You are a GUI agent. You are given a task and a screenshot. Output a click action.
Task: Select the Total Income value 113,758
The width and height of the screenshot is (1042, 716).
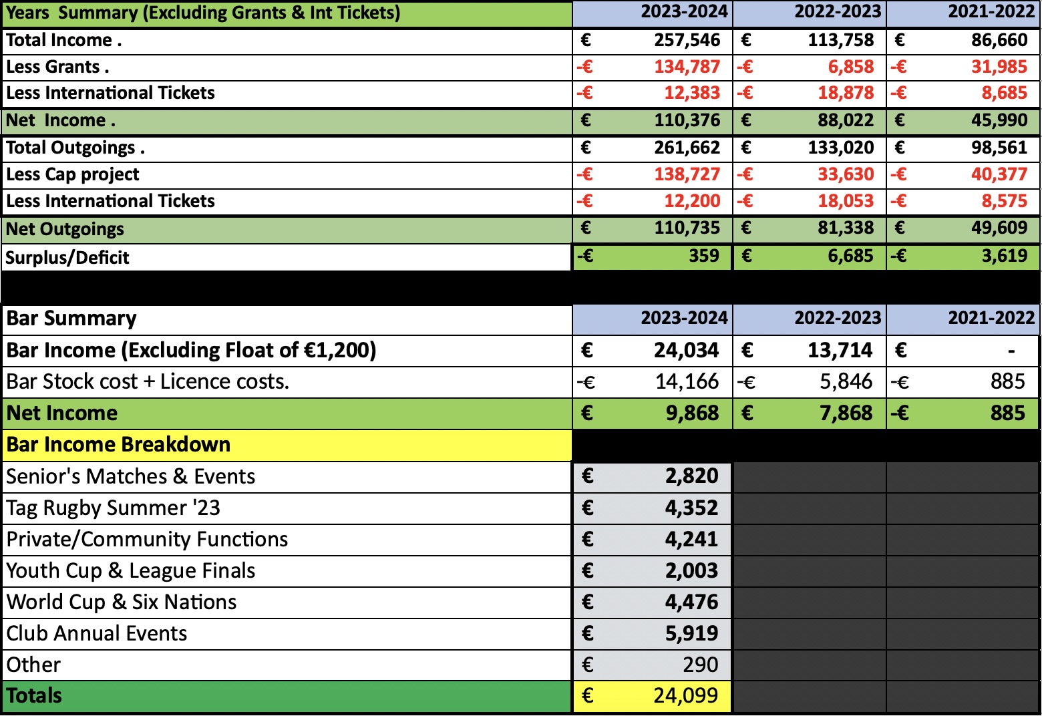841,40
